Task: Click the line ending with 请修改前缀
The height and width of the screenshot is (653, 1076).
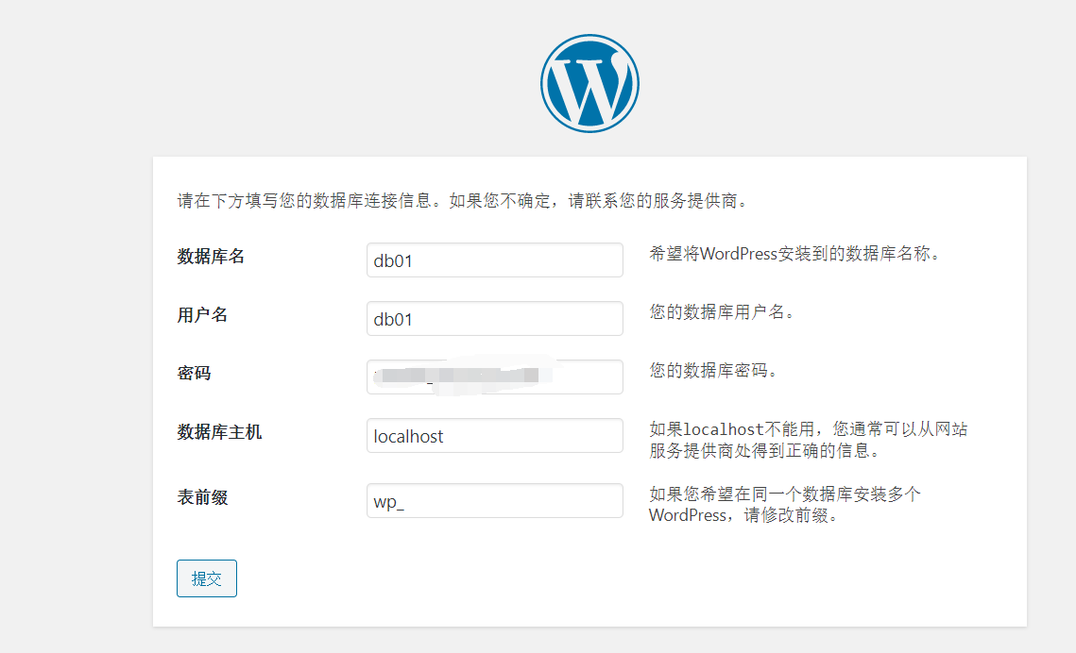Action: 743,516
